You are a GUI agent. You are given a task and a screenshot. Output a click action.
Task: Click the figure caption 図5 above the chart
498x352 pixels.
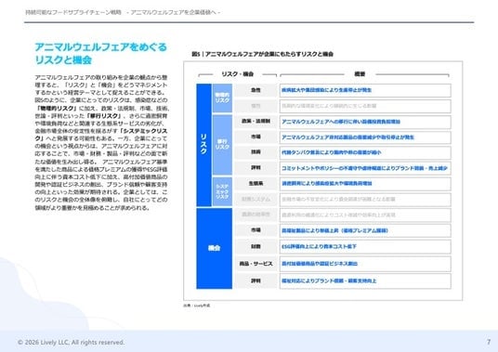262,54
